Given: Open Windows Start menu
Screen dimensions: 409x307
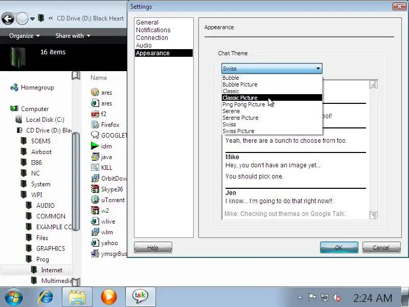Looking at the screenshot, I should coord(13,297).
